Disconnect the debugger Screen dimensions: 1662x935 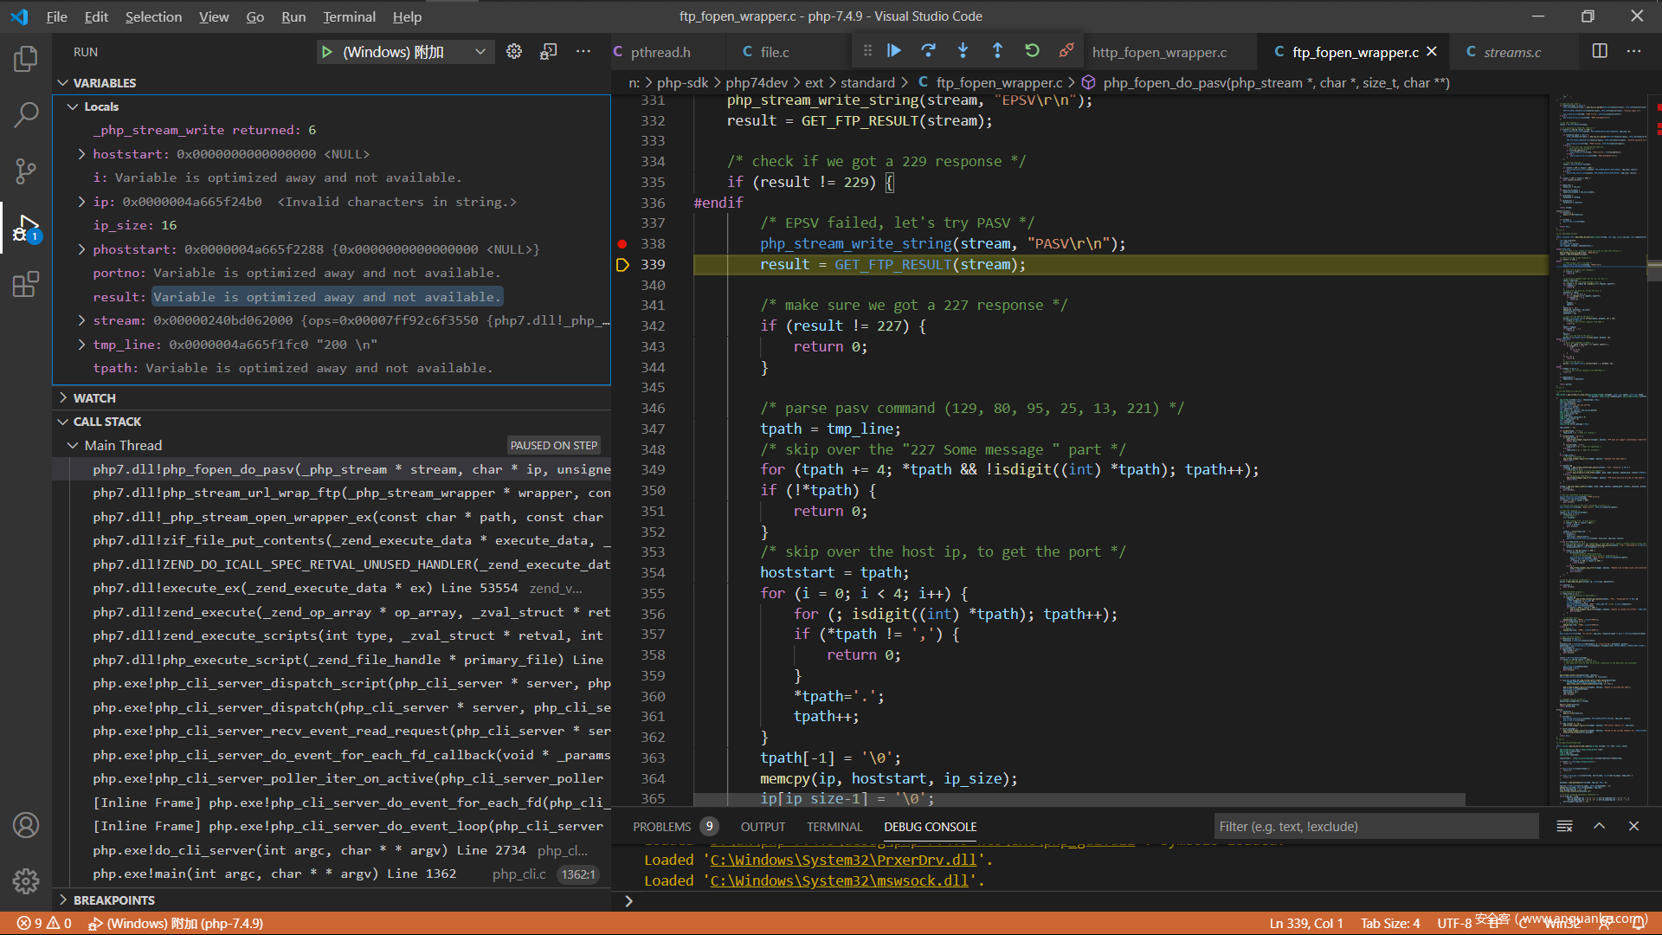click(1066, 51)
